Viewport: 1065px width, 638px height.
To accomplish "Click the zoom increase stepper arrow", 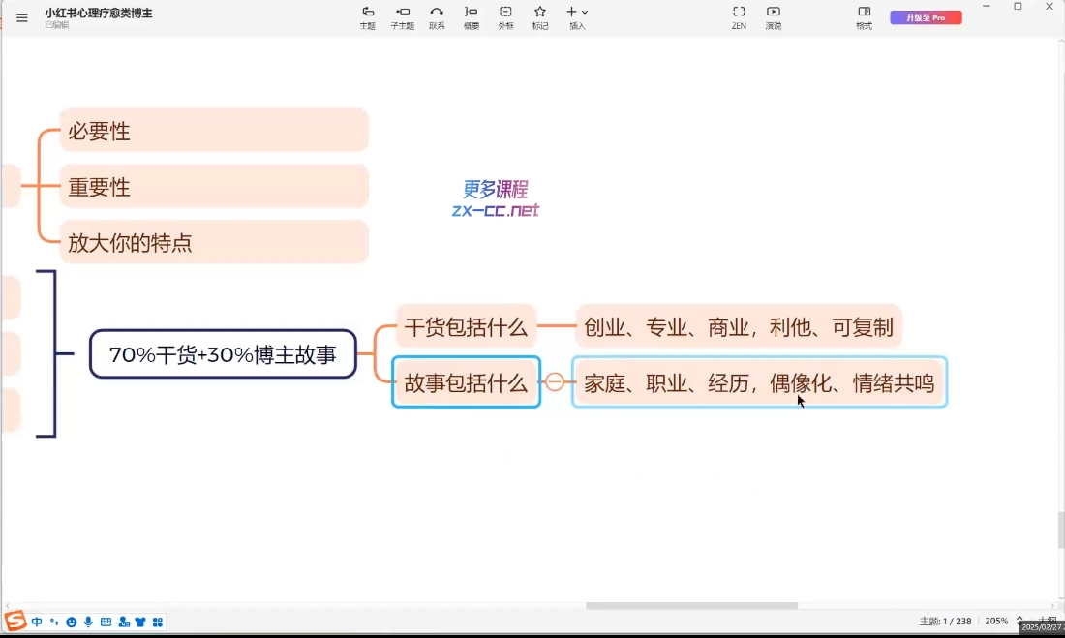I will 1019,618.
